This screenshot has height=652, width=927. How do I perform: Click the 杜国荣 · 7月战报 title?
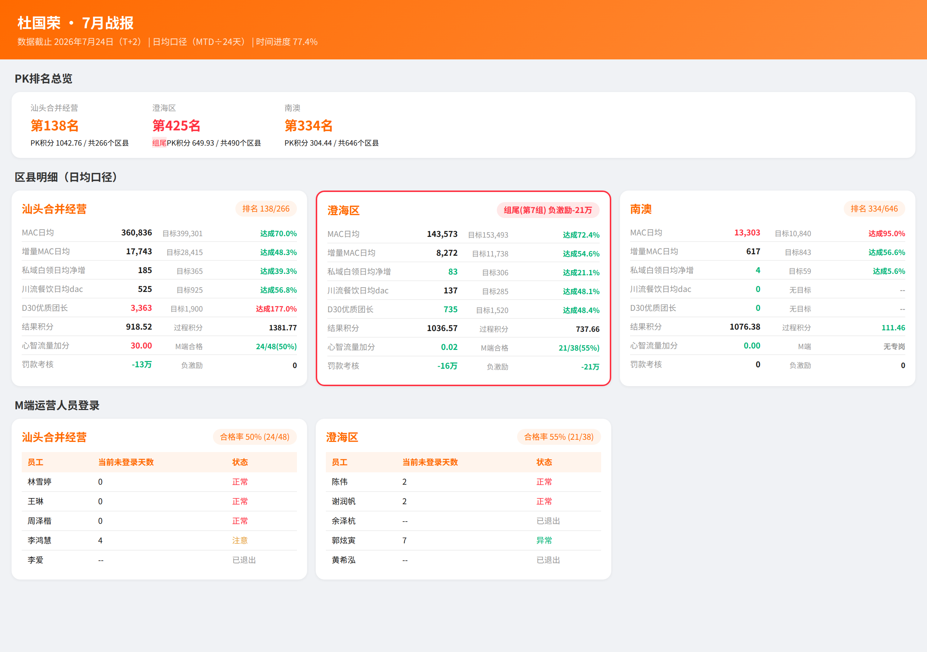point(76,23)
